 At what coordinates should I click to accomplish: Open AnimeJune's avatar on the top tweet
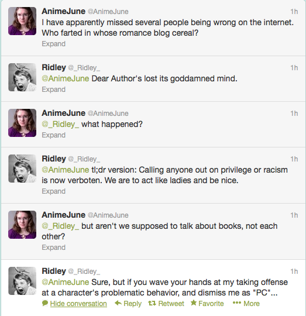[22, 21]
